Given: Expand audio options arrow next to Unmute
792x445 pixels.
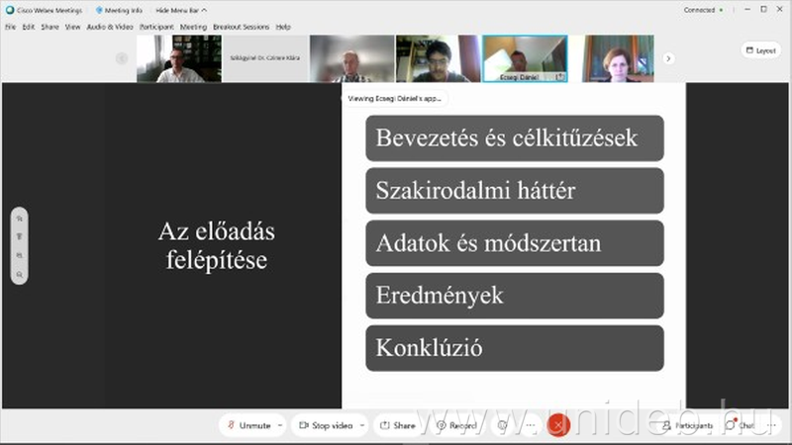Looking at the screenshot, I should [x=280, y=425].
